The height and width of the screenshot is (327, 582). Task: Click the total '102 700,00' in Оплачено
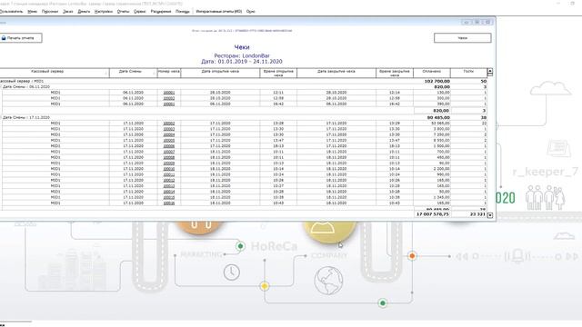point(436,81)
